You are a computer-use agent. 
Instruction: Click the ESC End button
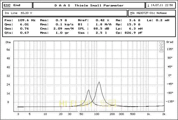[x=17, y=5]
